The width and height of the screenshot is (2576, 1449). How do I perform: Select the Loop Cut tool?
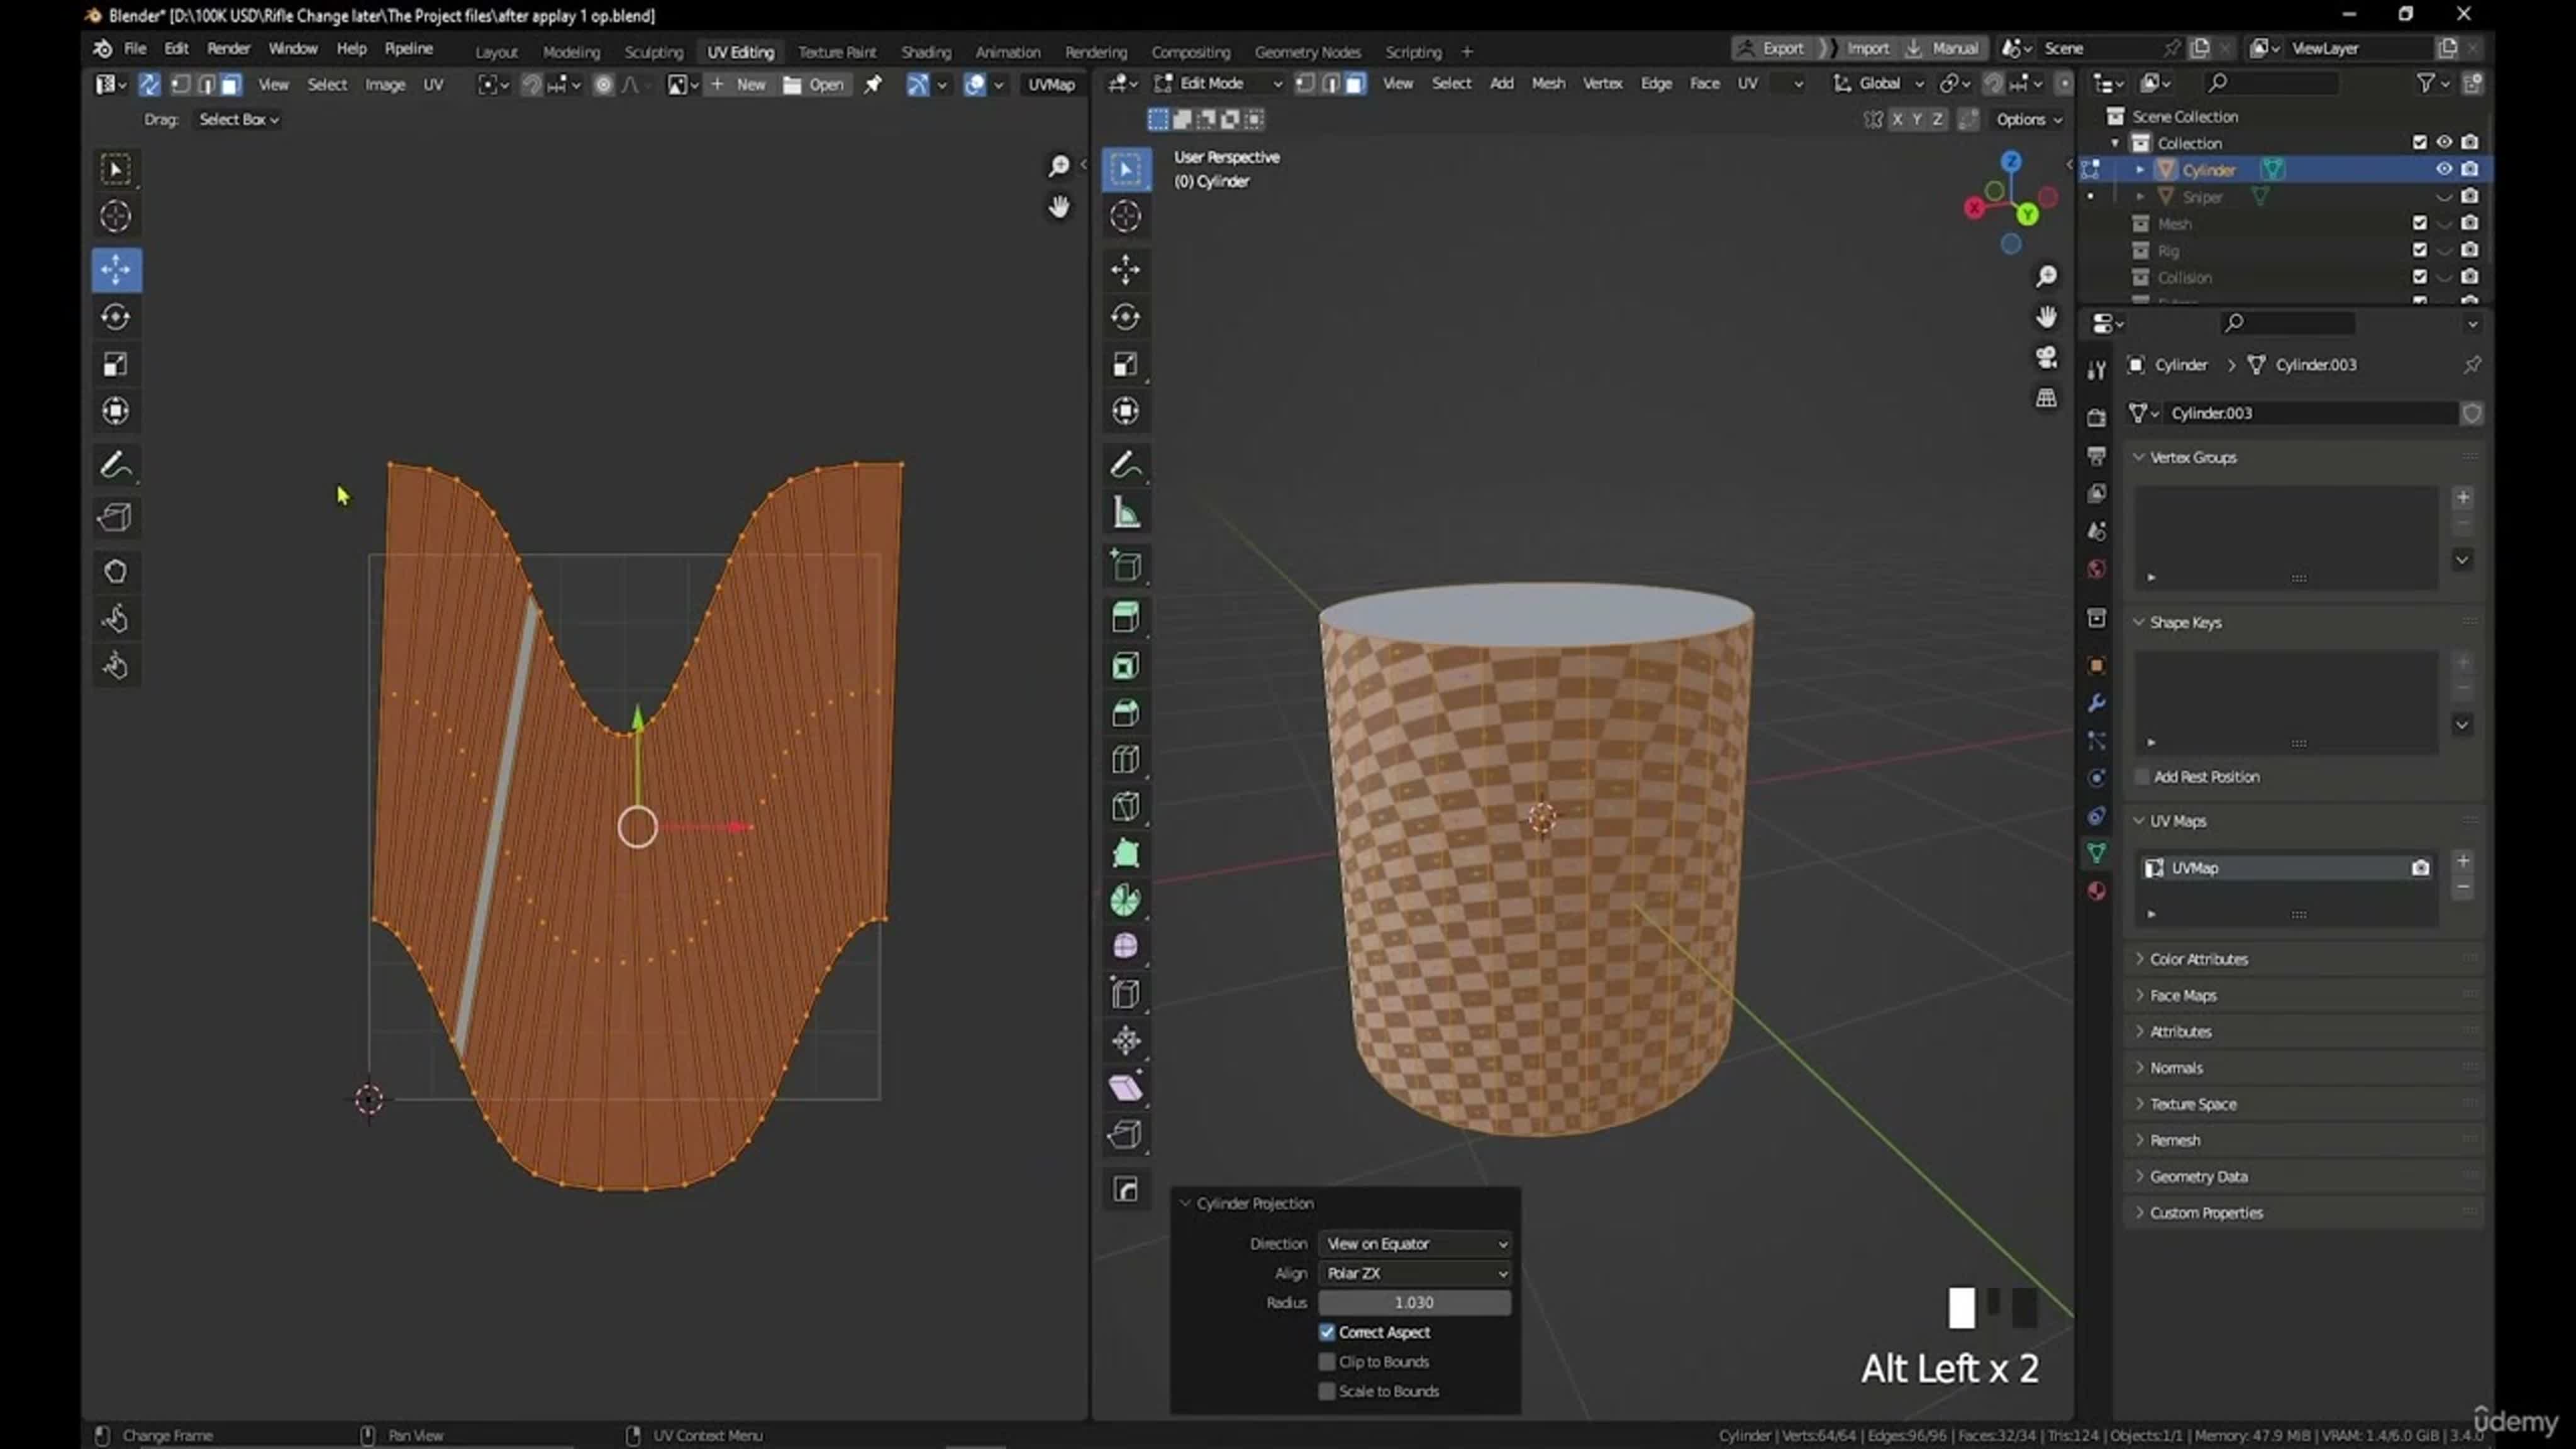(x=1126, y=760)
